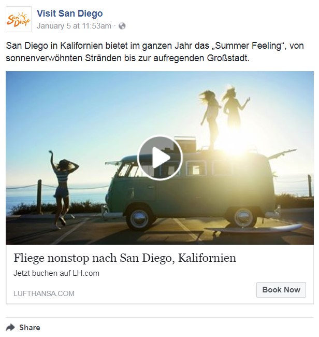Open the Visit San Diego page name
Screen dimensions: 319x337
69,13
